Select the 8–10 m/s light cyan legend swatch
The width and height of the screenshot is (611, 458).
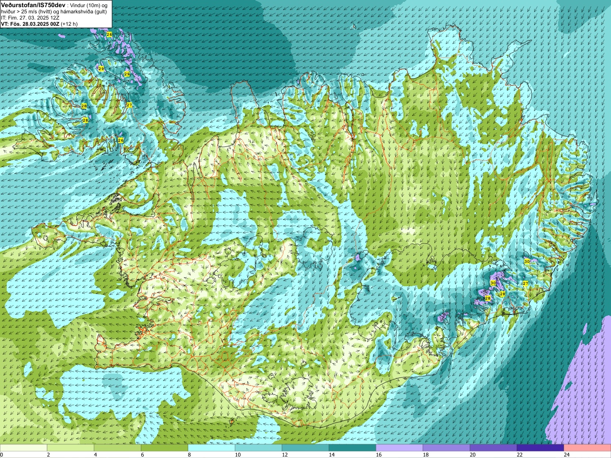point(211,448)
